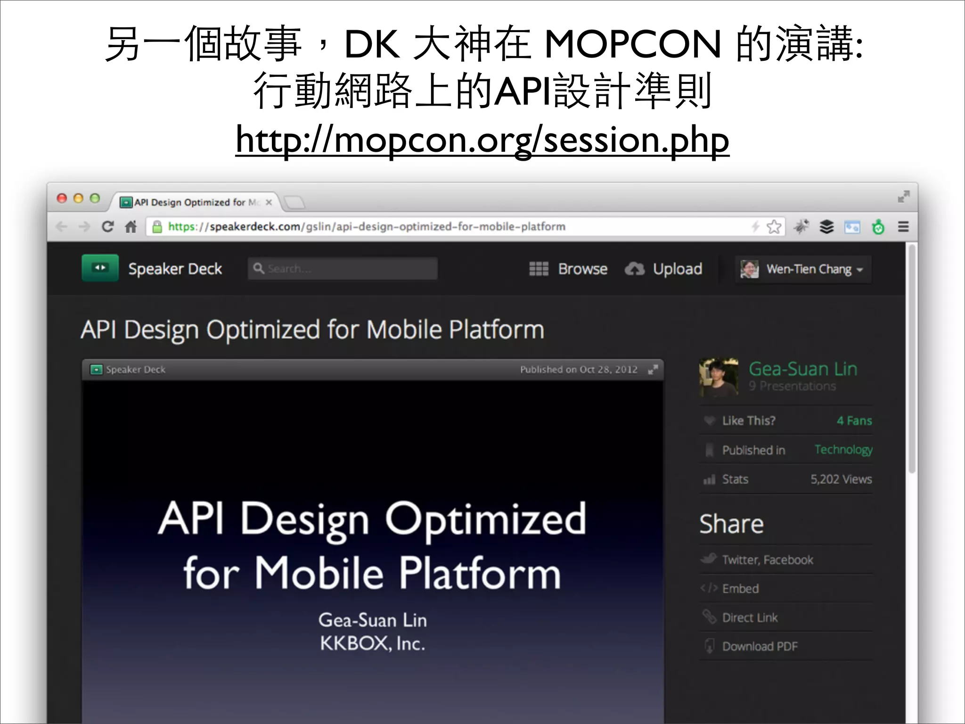Open the stacked layers extension icon
The width and height of the screenshot is (965, 724).
826,227
